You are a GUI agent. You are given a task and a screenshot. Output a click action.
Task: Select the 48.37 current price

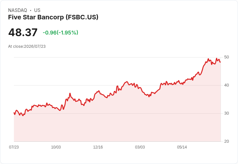coord(23,32)
